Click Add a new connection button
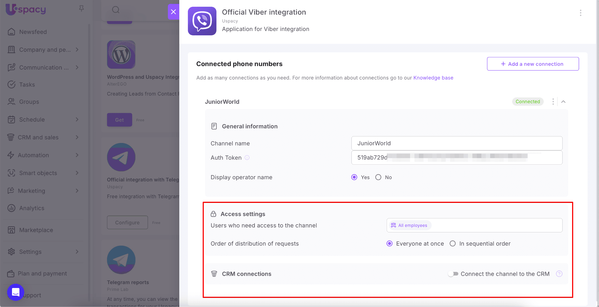 (x=533, y=64)
